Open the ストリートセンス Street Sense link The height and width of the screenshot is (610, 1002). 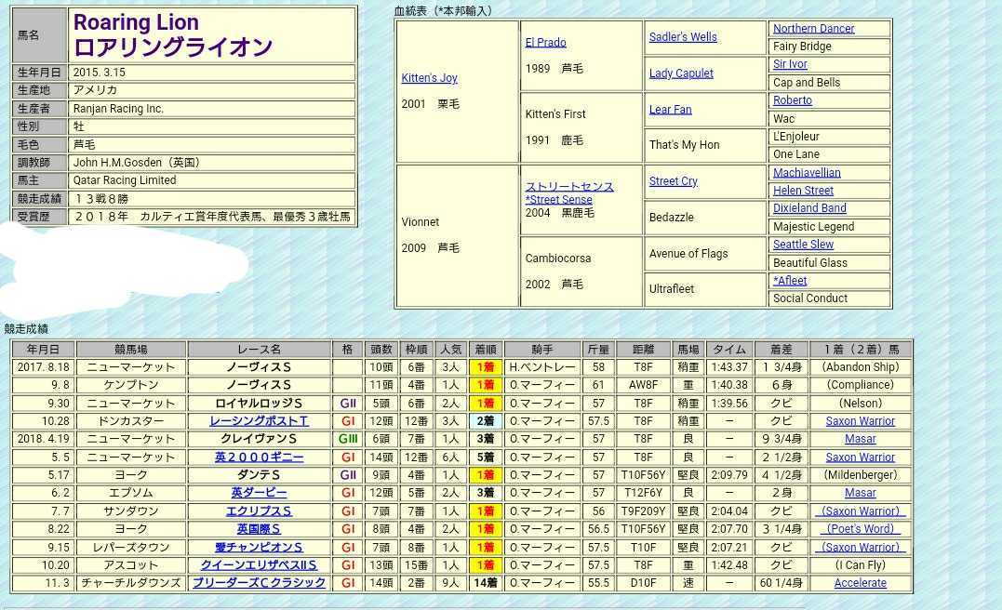pyautogui.click(x=569, y=192)
